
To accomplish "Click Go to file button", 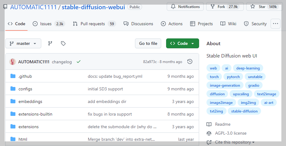I will (x=148, y=43).
